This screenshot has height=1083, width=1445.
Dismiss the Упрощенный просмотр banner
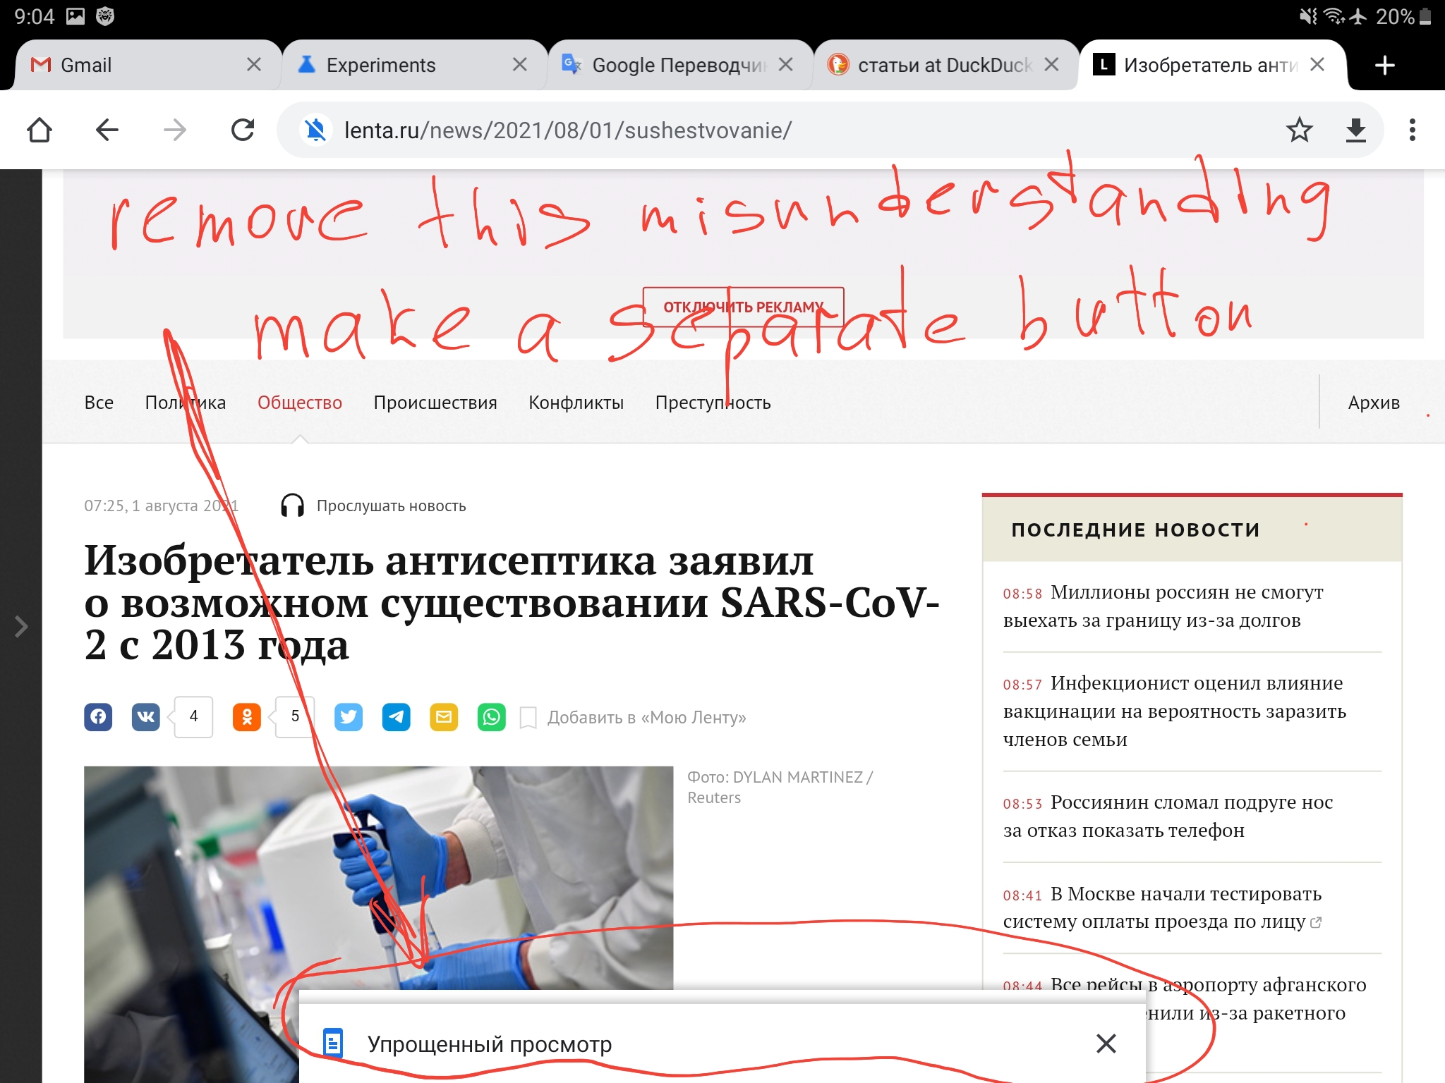(1106, 1044)
